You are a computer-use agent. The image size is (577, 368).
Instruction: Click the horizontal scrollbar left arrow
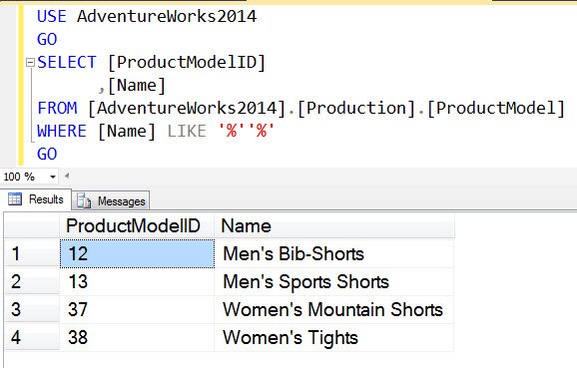tap(67, 177)
